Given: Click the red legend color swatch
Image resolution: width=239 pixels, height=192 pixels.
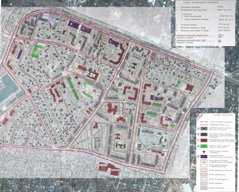Looking at the screenshot, I should click(x=204, y=140).
